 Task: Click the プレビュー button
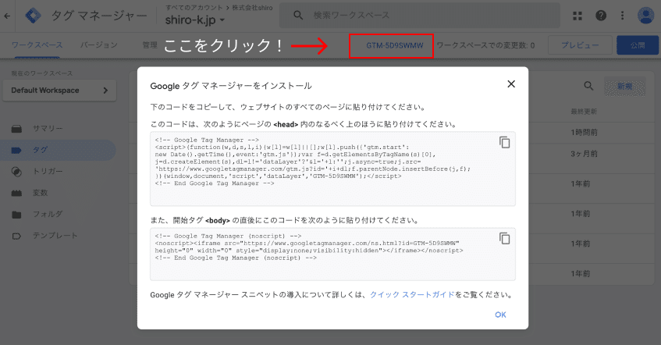[x=580, y=45]
